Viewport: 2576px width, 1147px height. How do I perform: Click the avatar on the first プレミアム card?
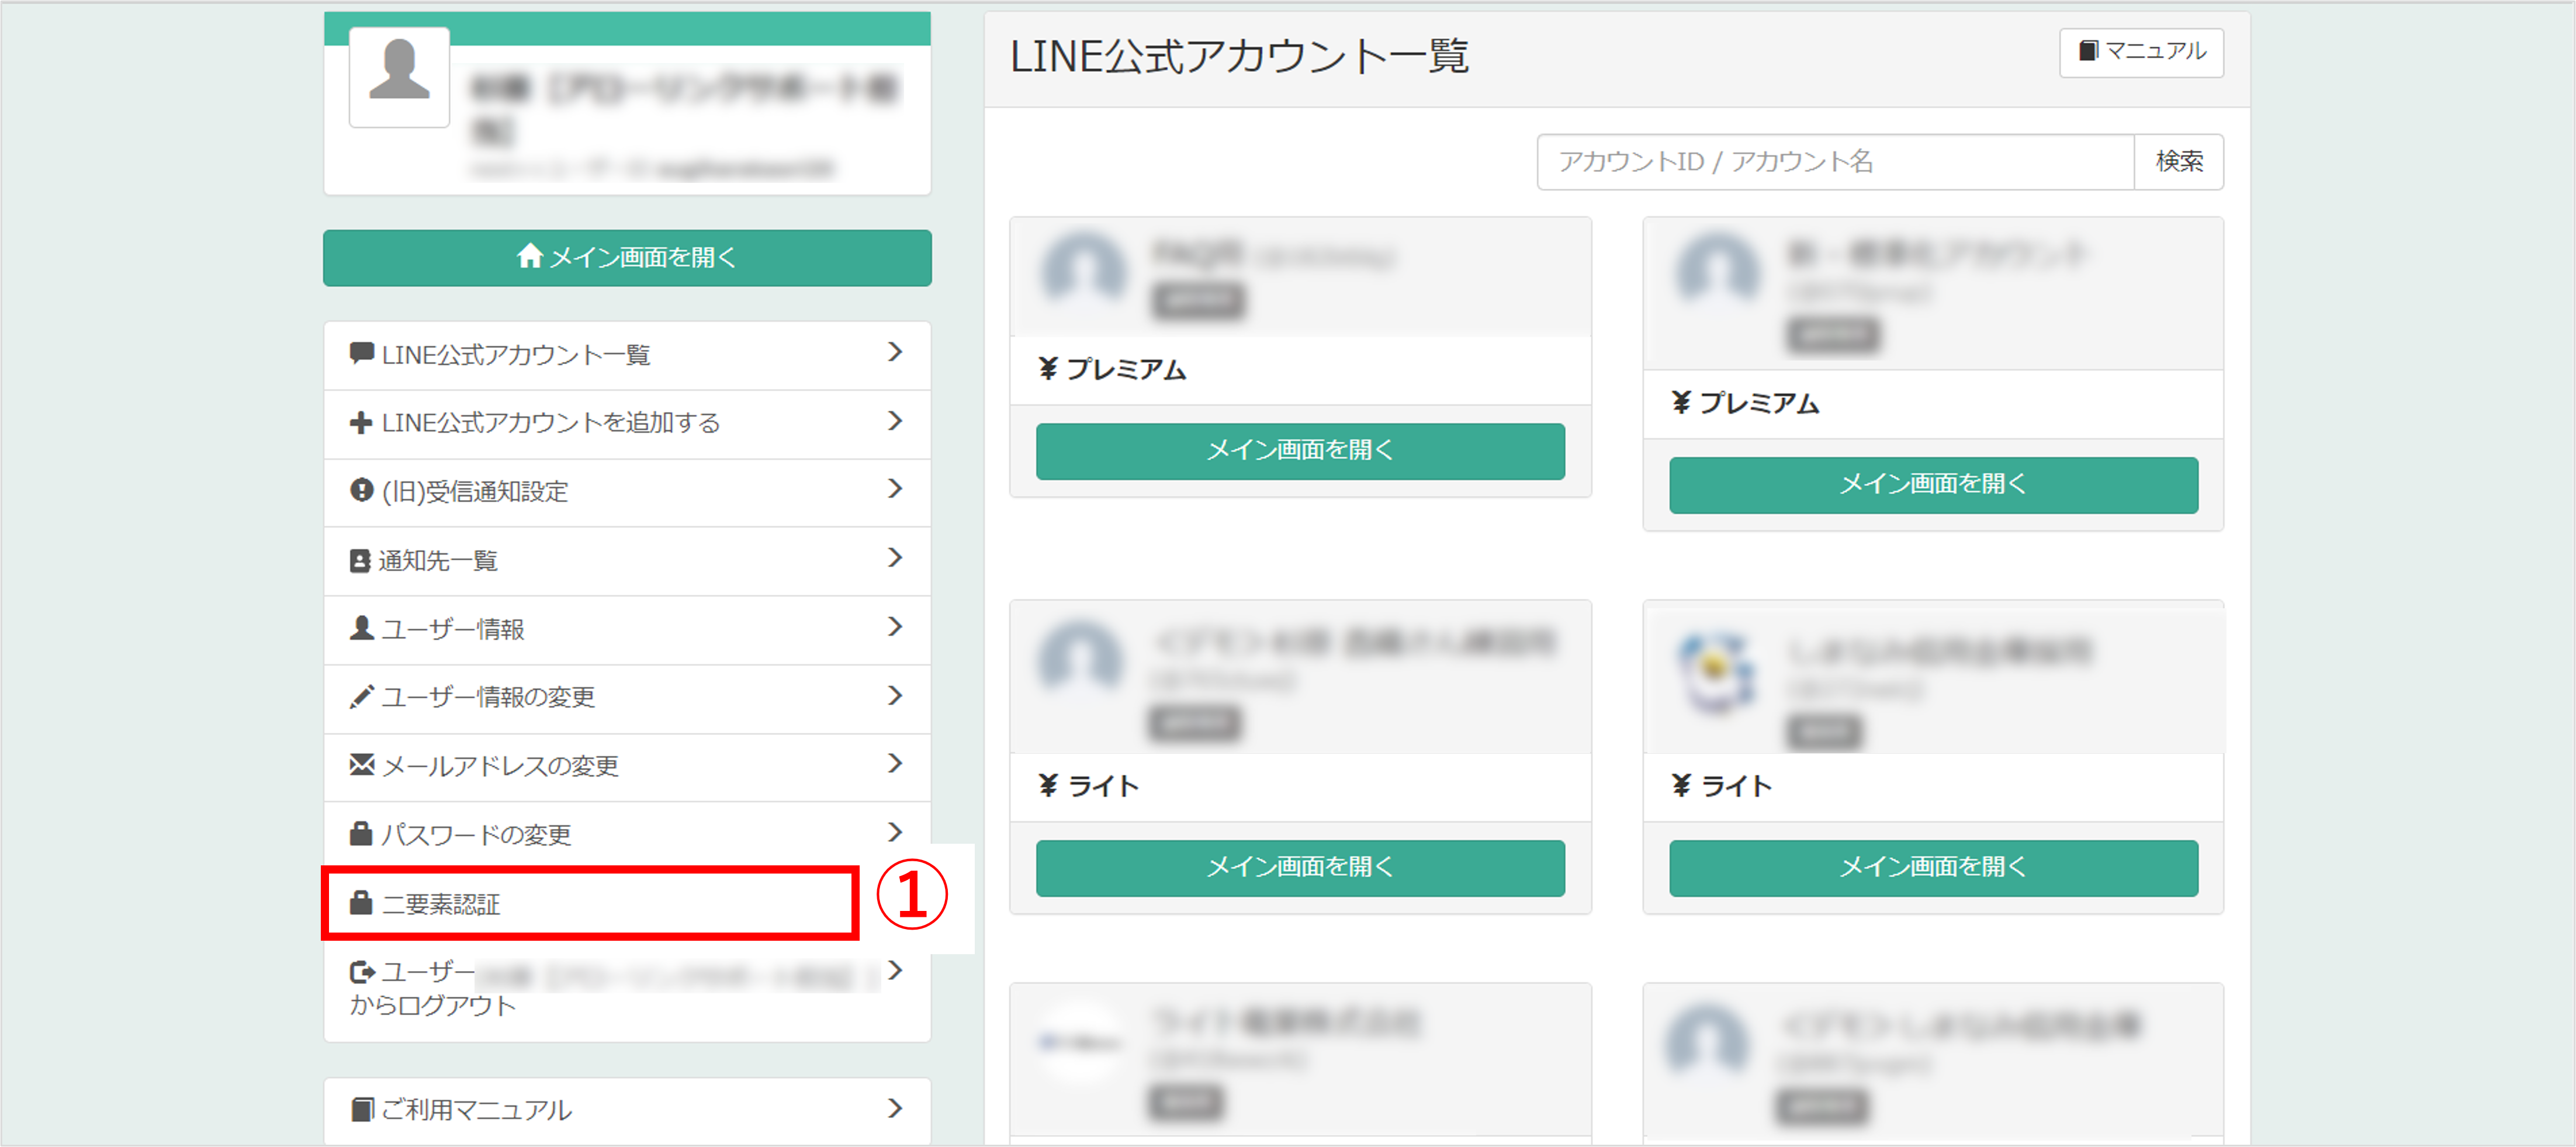pyautogui.click(x=1083, y=269)
